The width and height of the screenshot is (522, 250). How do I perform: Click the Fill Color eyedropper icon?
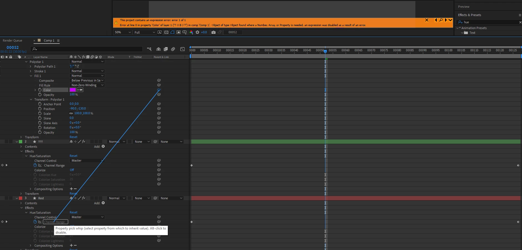(80, 90)
